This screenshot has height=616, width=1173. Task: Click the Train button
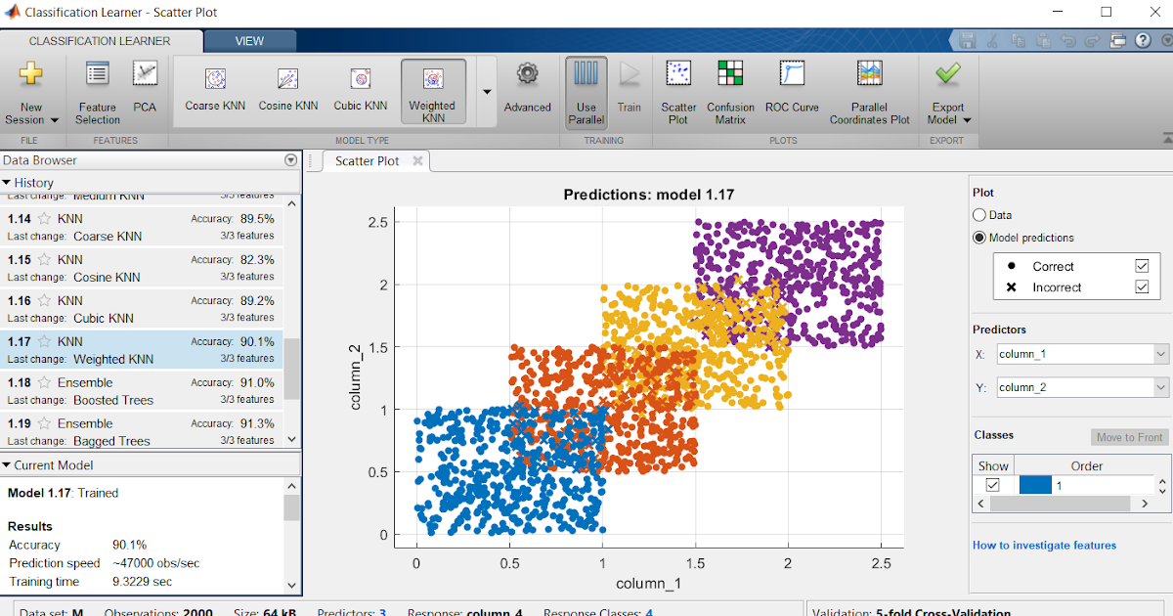[629, 91]
